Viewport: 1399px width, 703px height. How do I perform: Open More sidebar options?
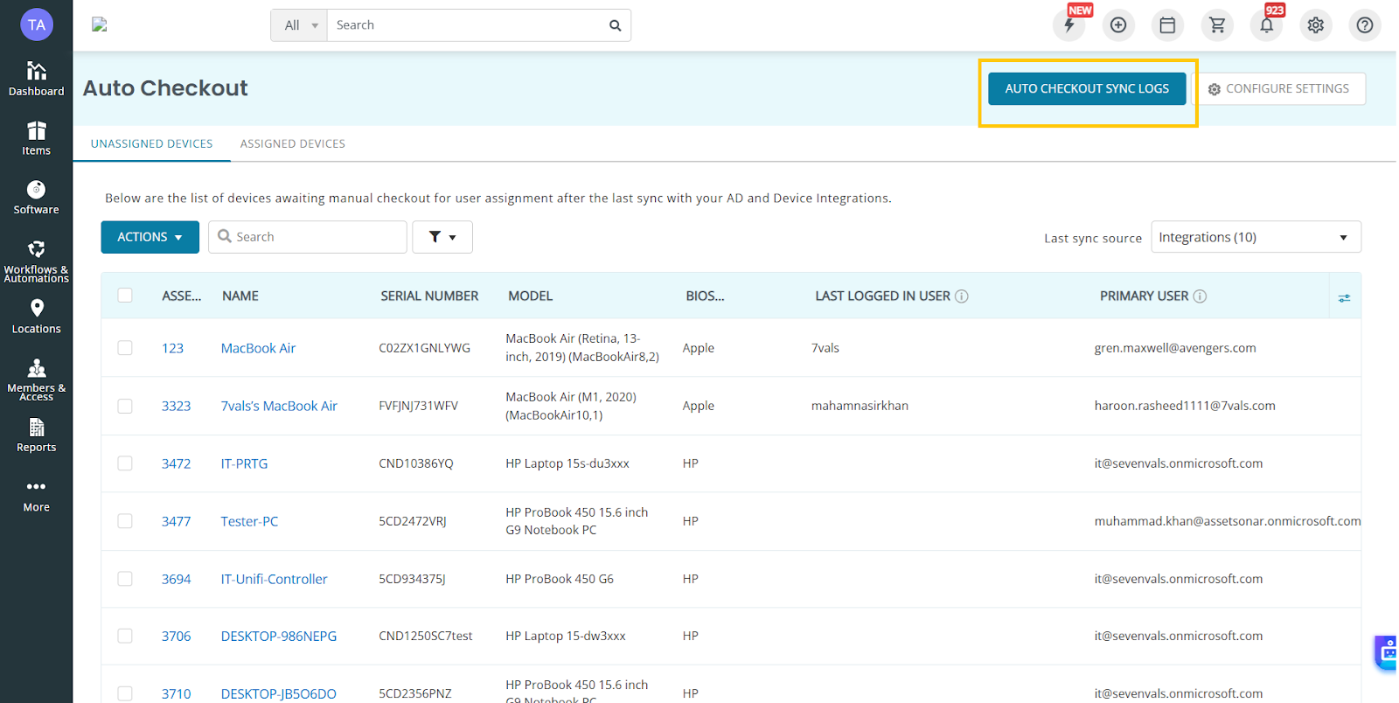point(36,495)
